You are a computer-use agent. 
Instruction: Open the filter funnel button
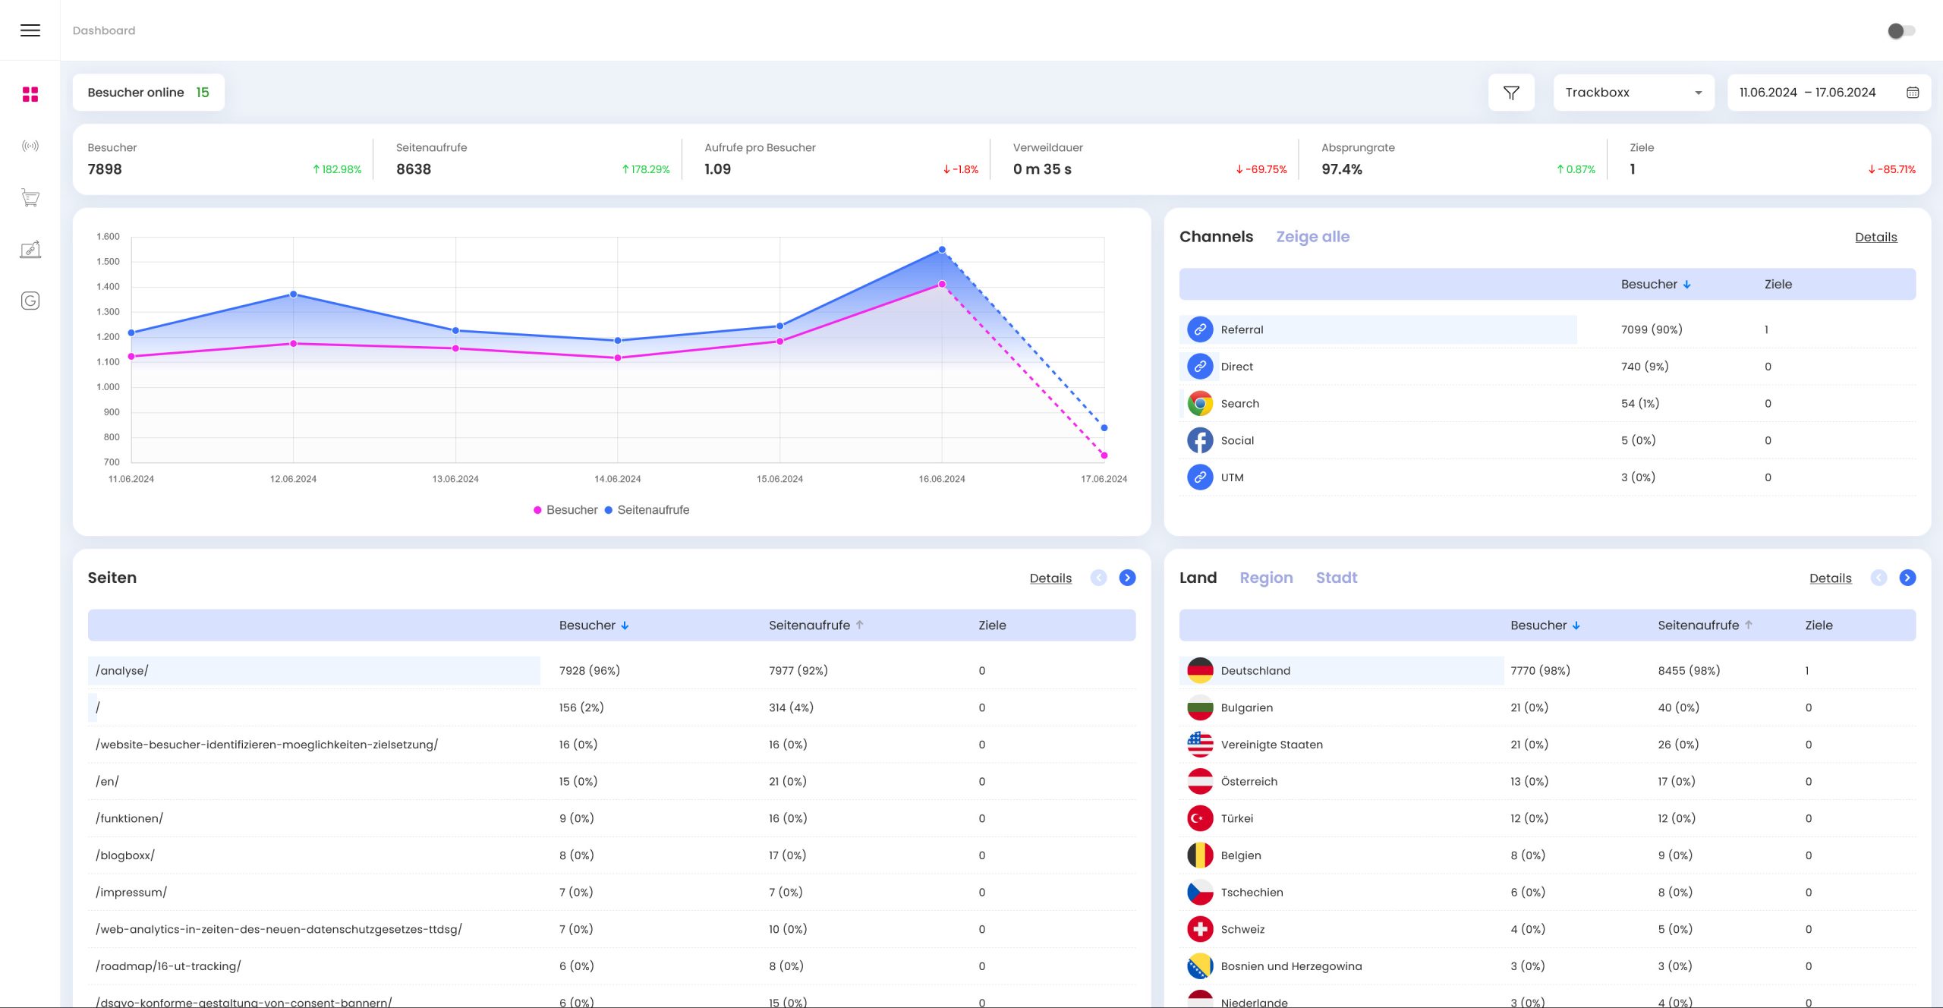tap(1511, 93)
